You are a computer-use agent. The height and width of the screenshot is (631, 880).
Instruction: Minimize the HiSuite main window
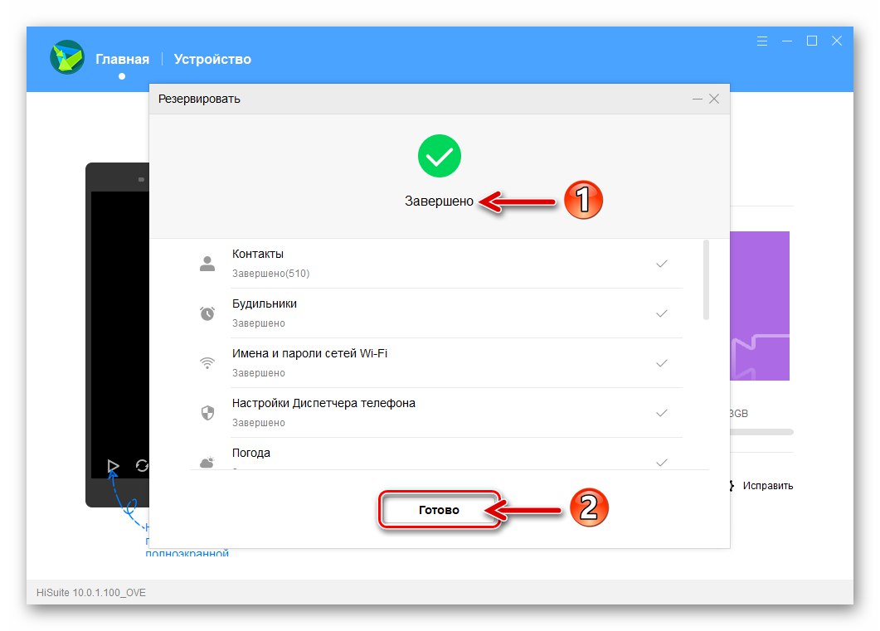click(x=787, y=41)
